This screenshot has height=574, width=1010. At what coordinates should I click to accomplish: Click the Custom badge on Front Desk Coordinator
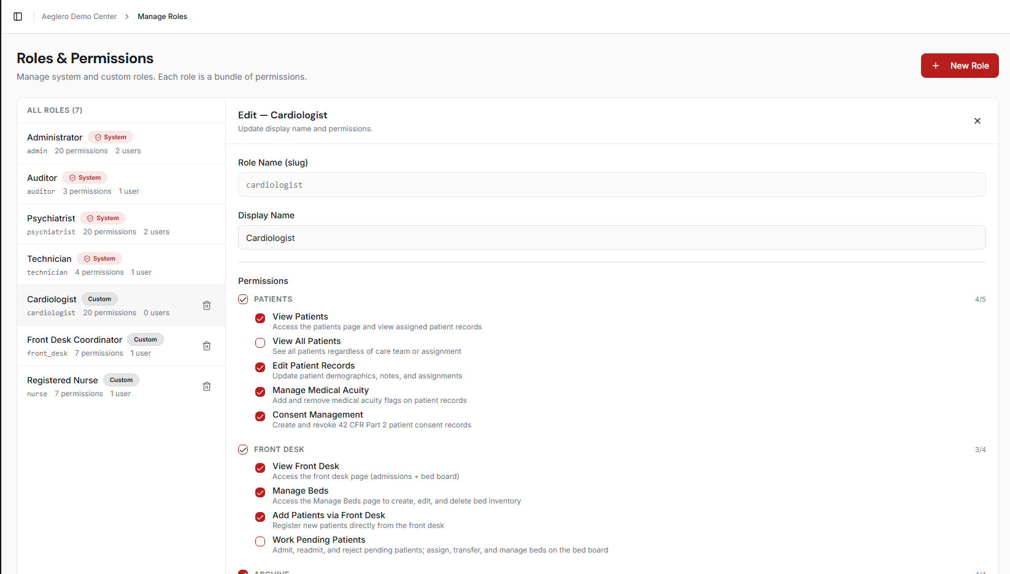click(x=145, y=340)
